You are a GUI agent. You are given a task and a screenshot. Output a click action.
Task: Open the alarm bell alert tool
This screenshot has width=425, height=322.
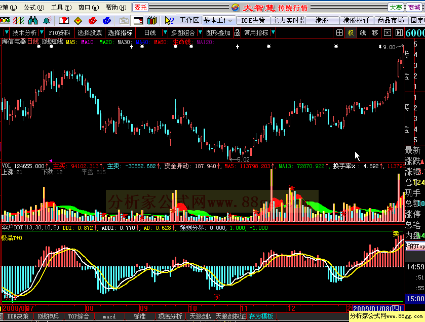(48, 20)
